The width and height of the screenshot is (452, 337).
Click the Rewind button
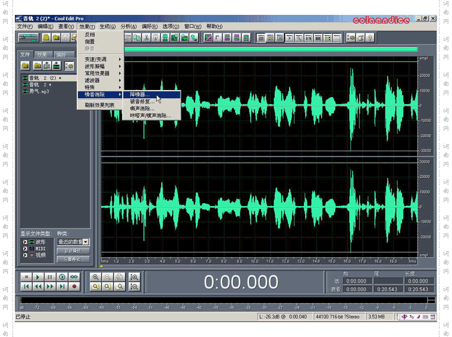(x=37, y=286)
